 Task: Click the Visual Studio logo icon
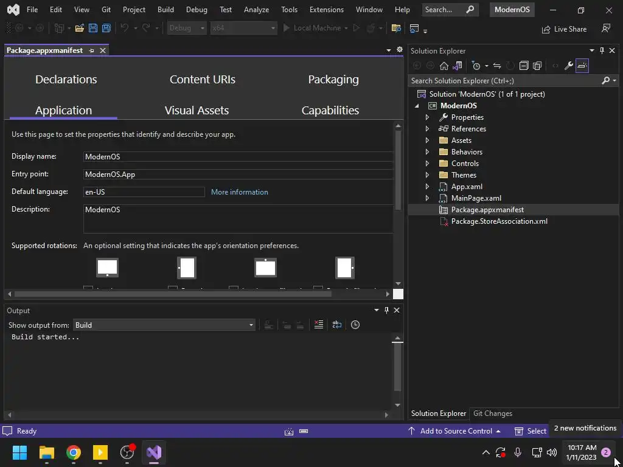point(13,10)
